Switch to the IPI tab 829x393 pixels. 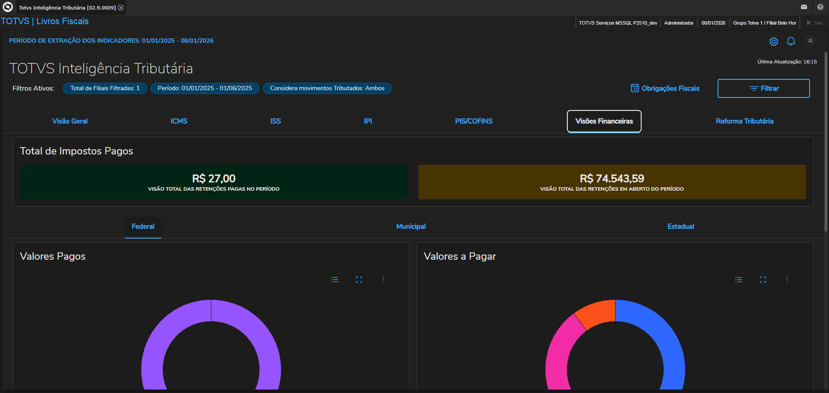click(x=368, y=121)
